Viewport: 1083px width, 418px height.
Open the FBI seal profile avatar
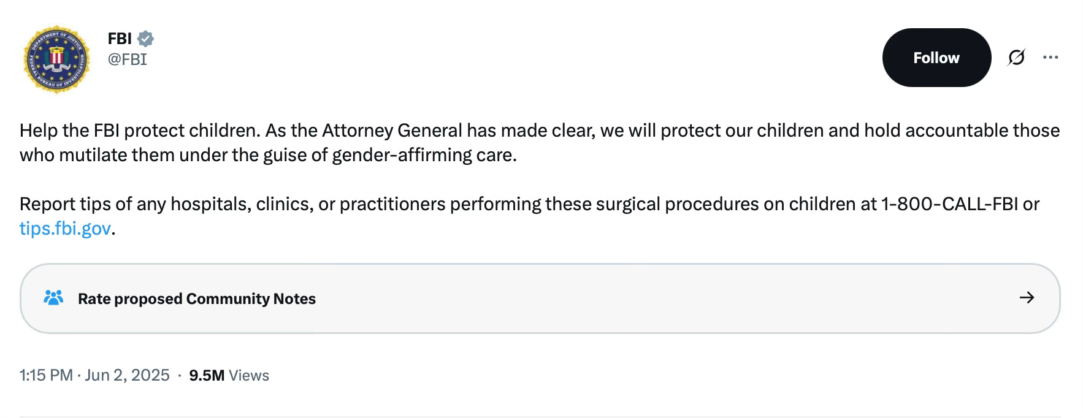(56, 59)
